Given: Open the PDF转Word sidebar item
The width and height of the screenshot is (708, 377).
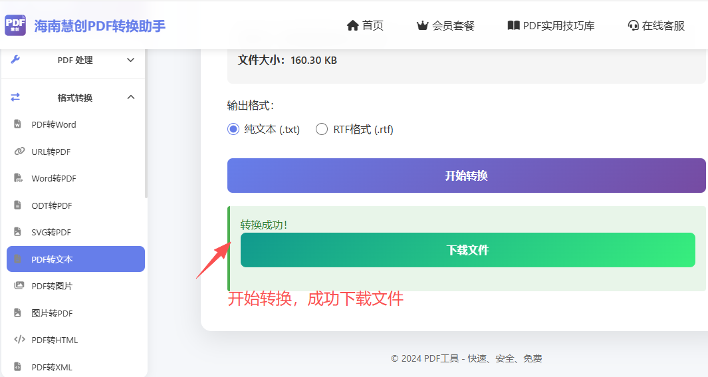Looking at the screenshot, I should pos(75,124).
